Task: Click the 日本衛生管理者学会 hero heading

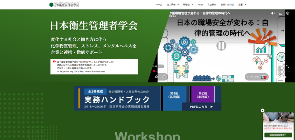Action: click(94, 25)
